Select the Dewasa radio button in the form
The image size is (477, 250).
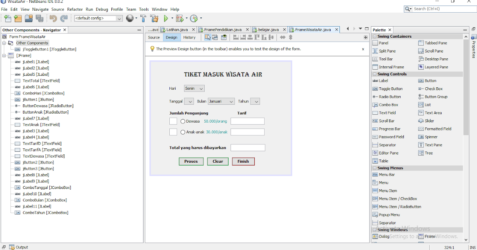183,121
